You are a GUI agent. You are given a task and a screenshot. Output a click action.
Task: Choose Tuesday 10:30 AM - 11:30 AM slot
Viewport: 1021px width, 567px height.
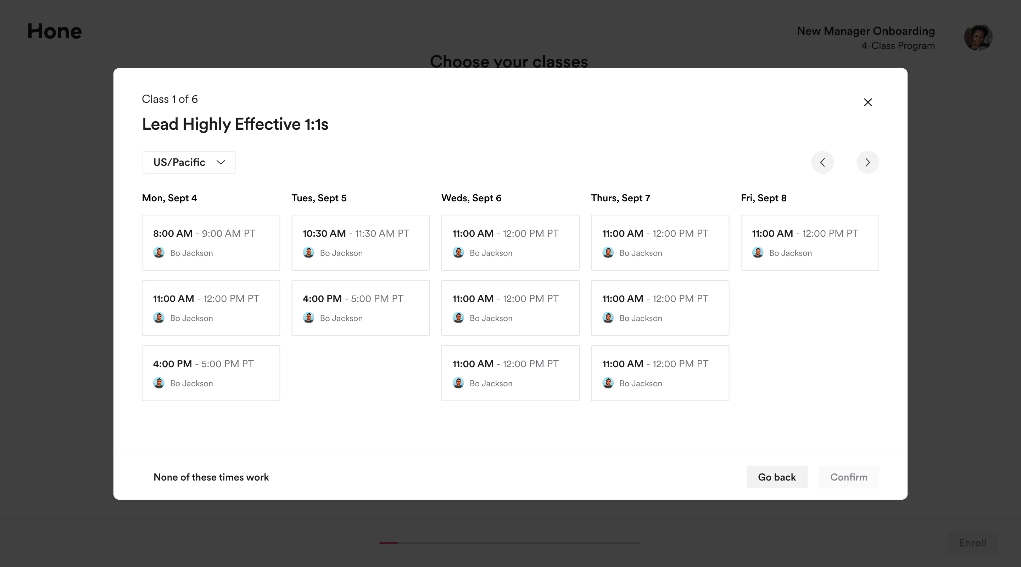[361, 243]
